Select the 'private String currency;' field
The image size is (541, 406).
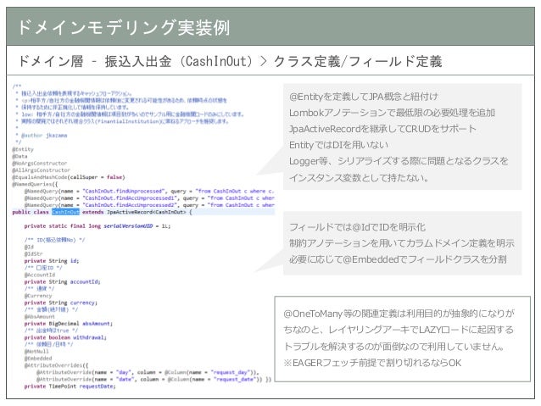61,303
